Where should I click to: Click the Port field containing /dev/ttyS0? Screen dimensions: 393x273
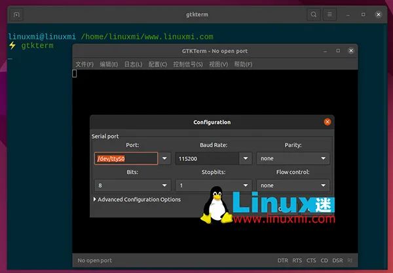(126, 158)
